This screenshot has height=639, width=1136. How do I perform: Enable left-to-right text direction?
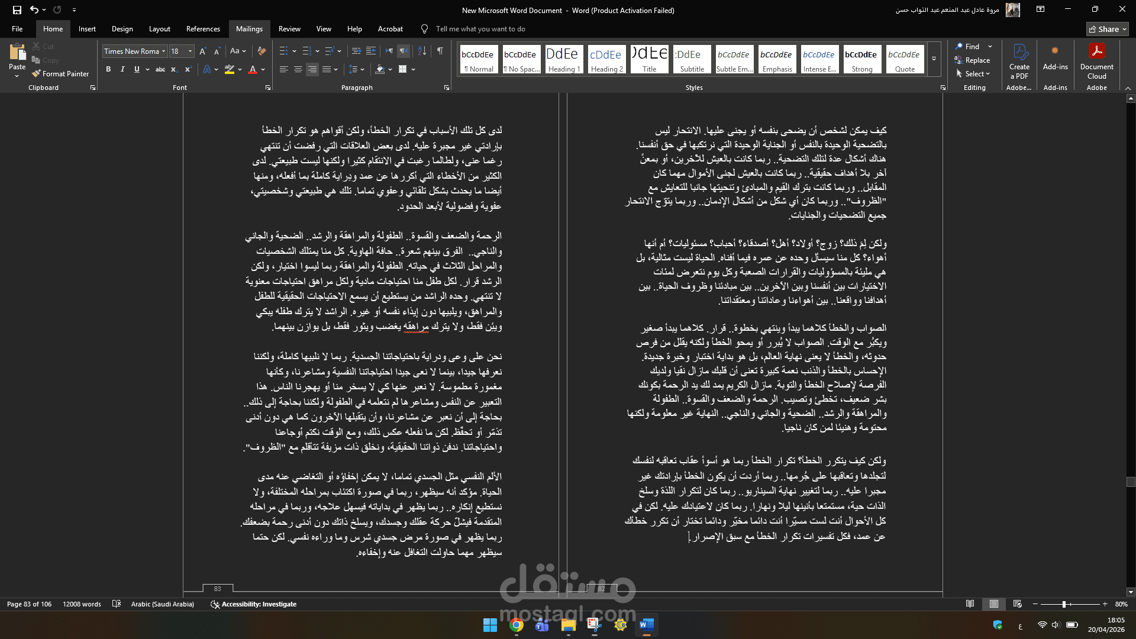coord(389,51)
